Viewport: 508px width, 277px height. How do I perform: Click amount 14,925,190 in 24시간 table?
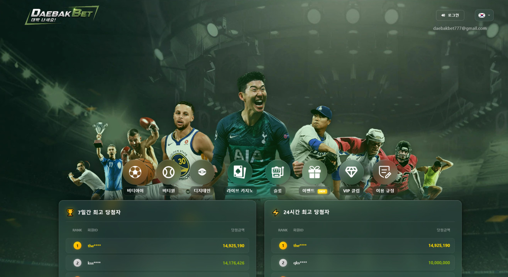coord(439,246)
